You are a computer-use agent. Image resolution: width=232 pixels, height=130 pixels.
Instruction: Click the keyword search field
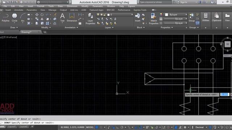pos(156,2)
